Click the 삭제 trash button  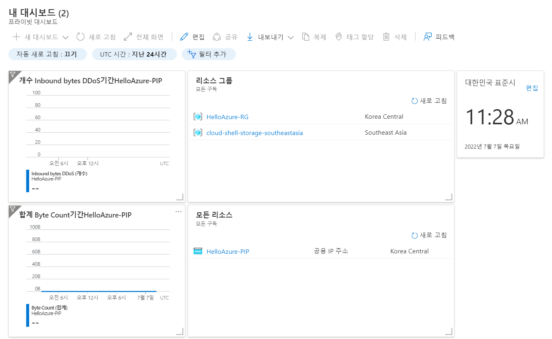(x=395, y=37)
